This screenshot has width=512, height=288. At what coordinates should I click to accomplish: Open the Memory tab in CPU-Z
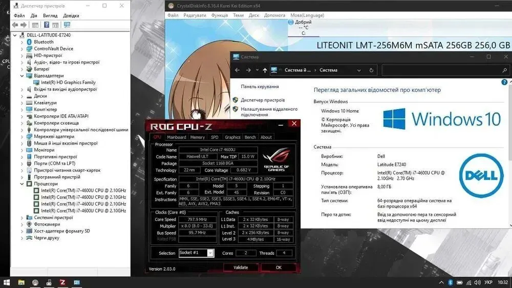click(198, 137)
